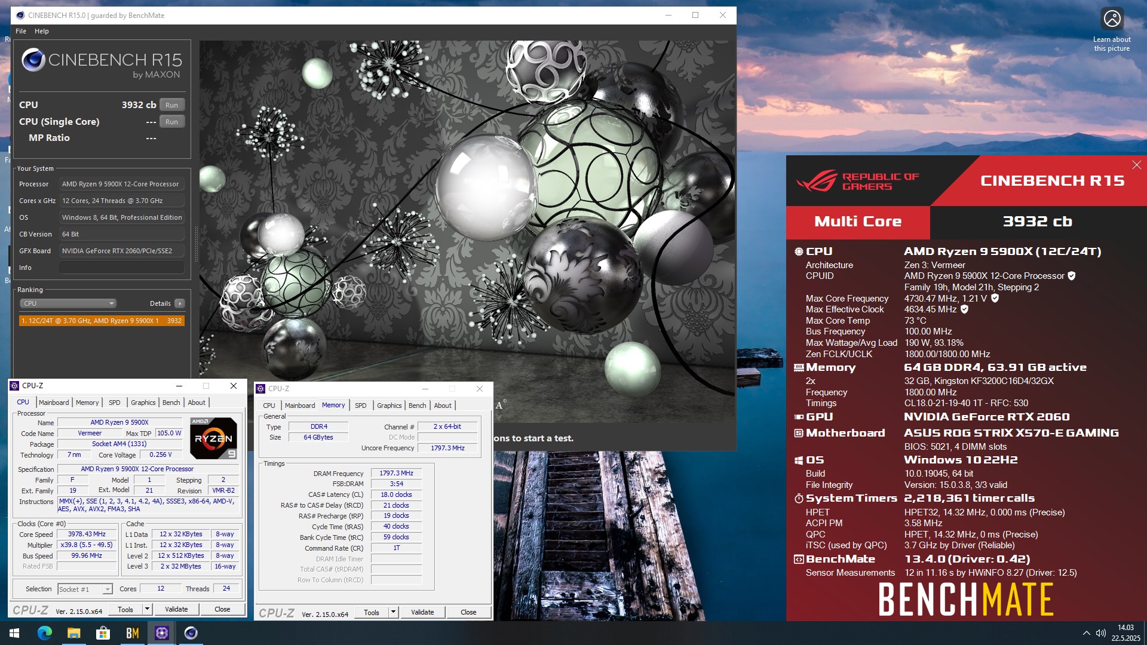1147x645 pixels.
Task: Open Microsoft Store from the taskbar
Action: 103,633
